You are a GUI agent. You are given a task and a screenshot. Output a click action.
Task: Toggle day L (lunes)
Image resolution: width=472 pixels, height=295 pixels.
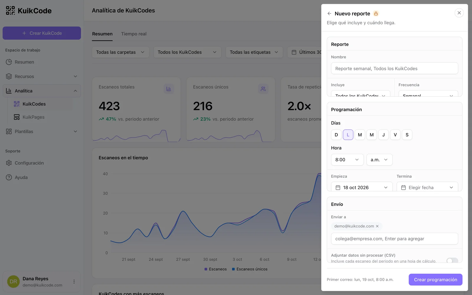point(348,135)
